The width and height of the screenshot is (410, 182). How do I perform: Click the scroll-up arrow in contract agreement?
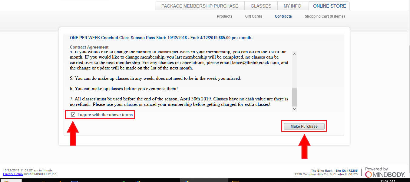point(294,54)
